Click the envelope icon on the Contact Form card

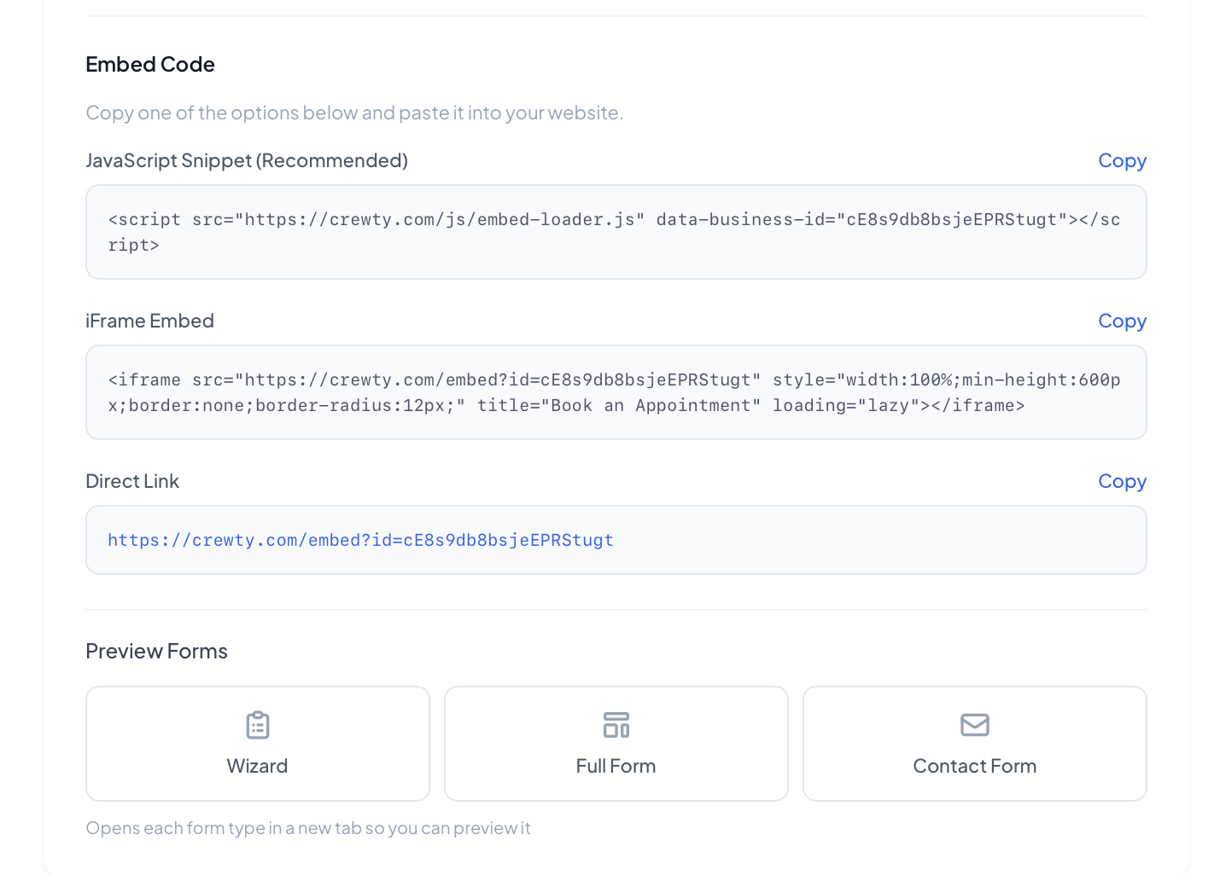coord(975,725)
